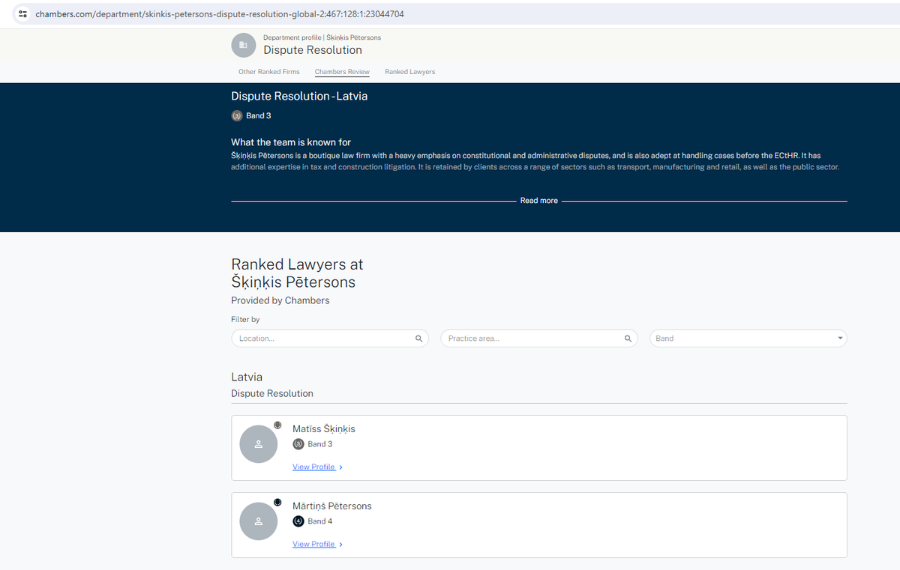Click small badge dot on Mārtiņš Pētersons avatar
This screenshot has height=570, width=900.
click(277, 503)
